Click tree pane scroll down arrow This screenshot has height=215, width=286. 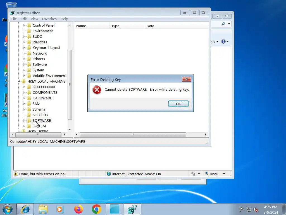pos(70,130)
